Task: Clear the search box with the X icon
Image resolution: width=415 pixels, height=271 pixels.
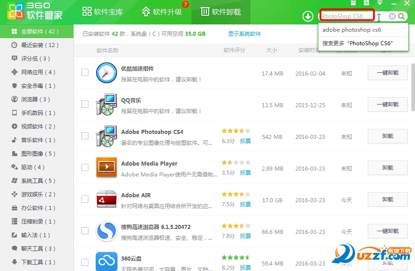Action: click(392, 16)
